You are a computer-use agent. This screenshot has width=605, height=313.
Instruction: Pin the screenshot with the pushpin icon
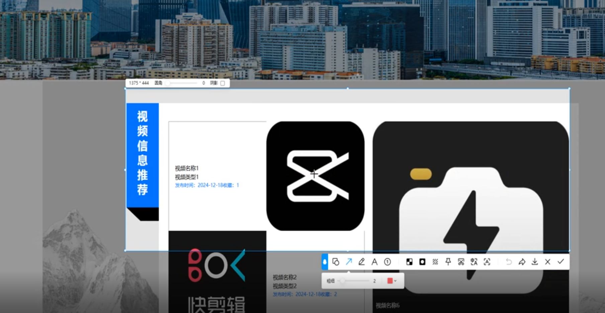448,262
